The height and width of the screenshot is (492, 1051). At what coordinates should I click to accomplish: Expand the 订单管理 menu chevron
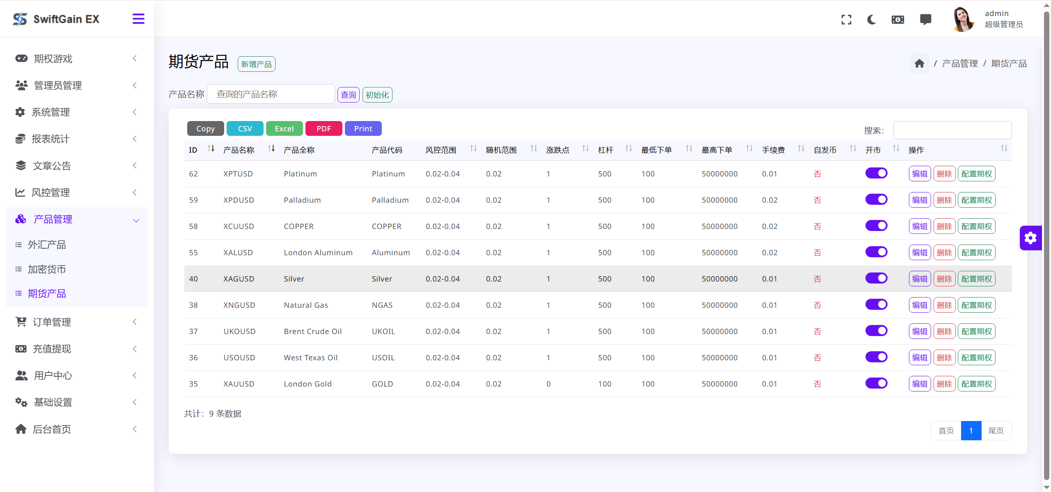tap(135, 322)
